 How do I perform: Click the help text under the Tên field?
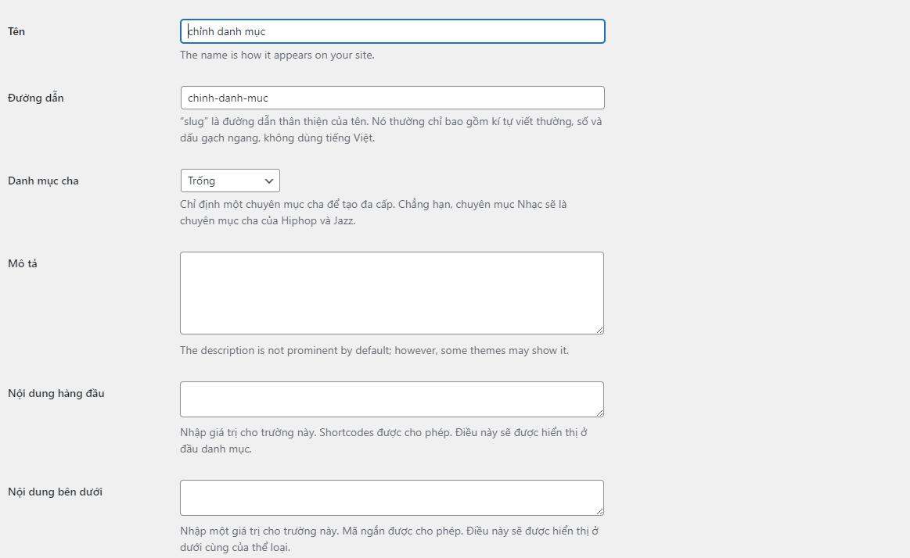(277, 55)
